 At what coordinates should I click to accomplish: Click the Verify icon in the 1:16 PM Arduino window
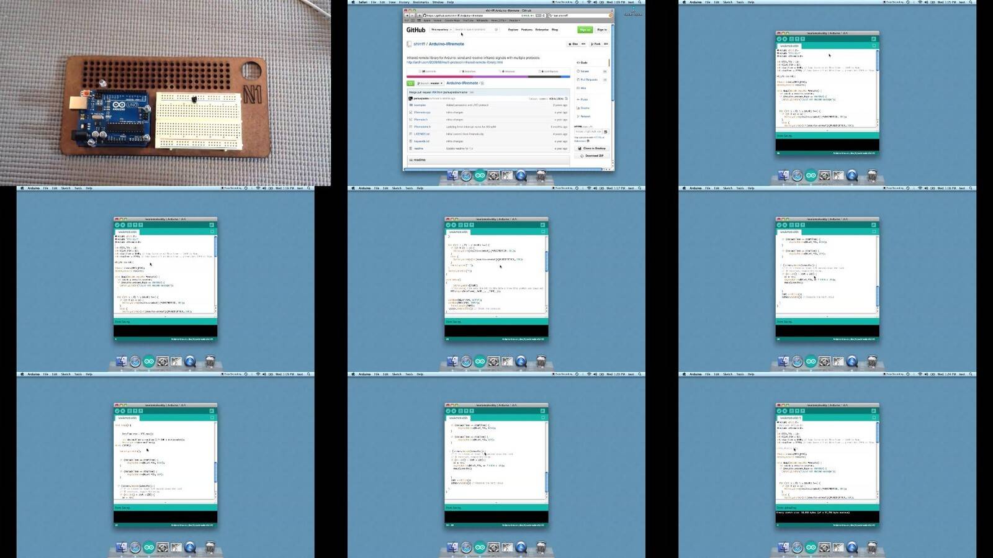(x=117, y=225)
